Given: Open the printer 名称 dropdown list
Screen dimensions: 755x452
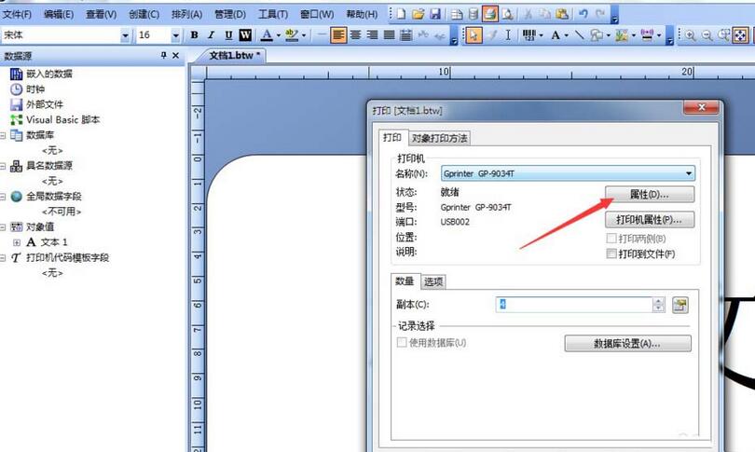Looking at the screenshot, I should pos(688,173).
